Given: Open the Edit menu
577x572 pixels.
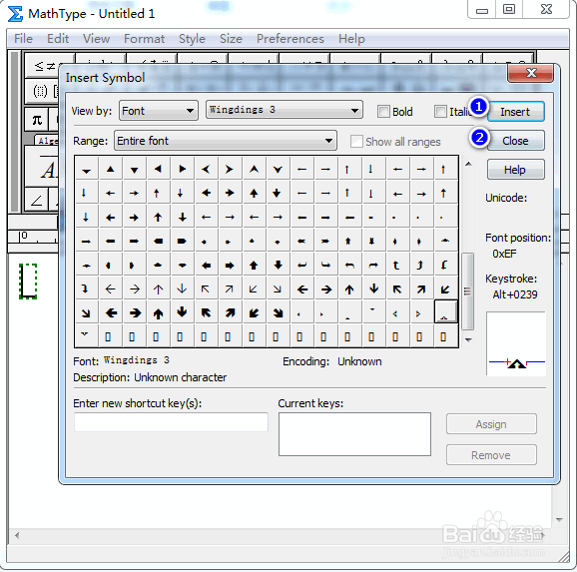Looking at the screenshot, I should coord(58,39).
